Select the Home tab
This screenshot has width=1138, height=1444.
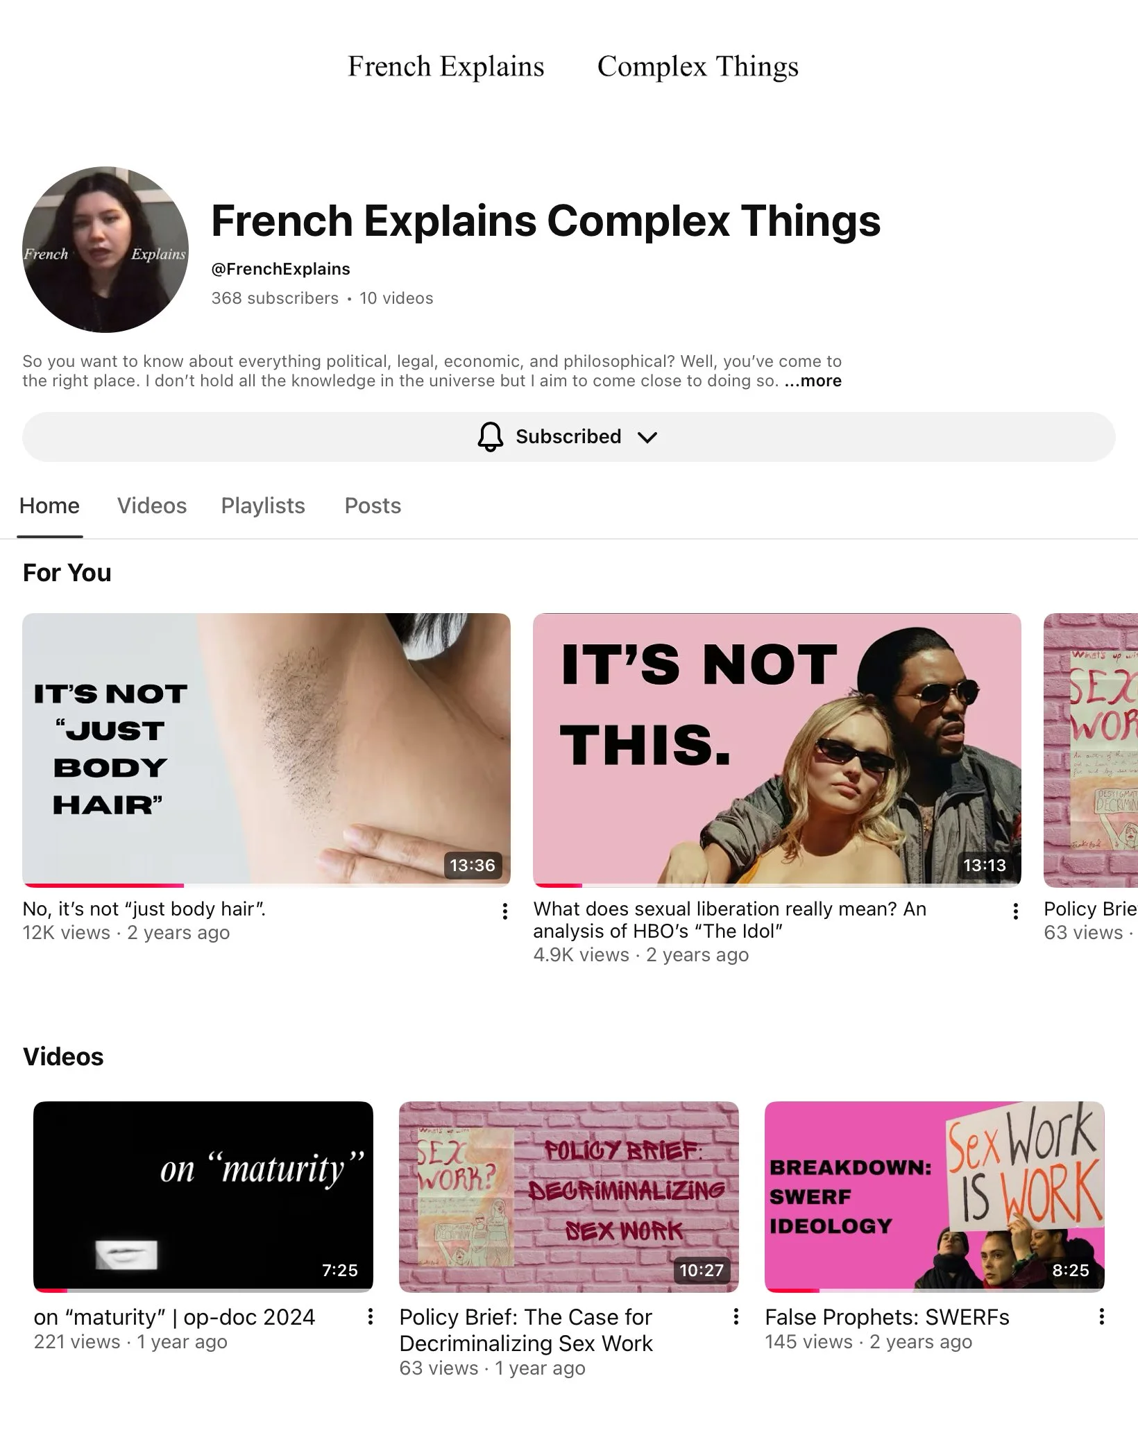tap(49, 506)
